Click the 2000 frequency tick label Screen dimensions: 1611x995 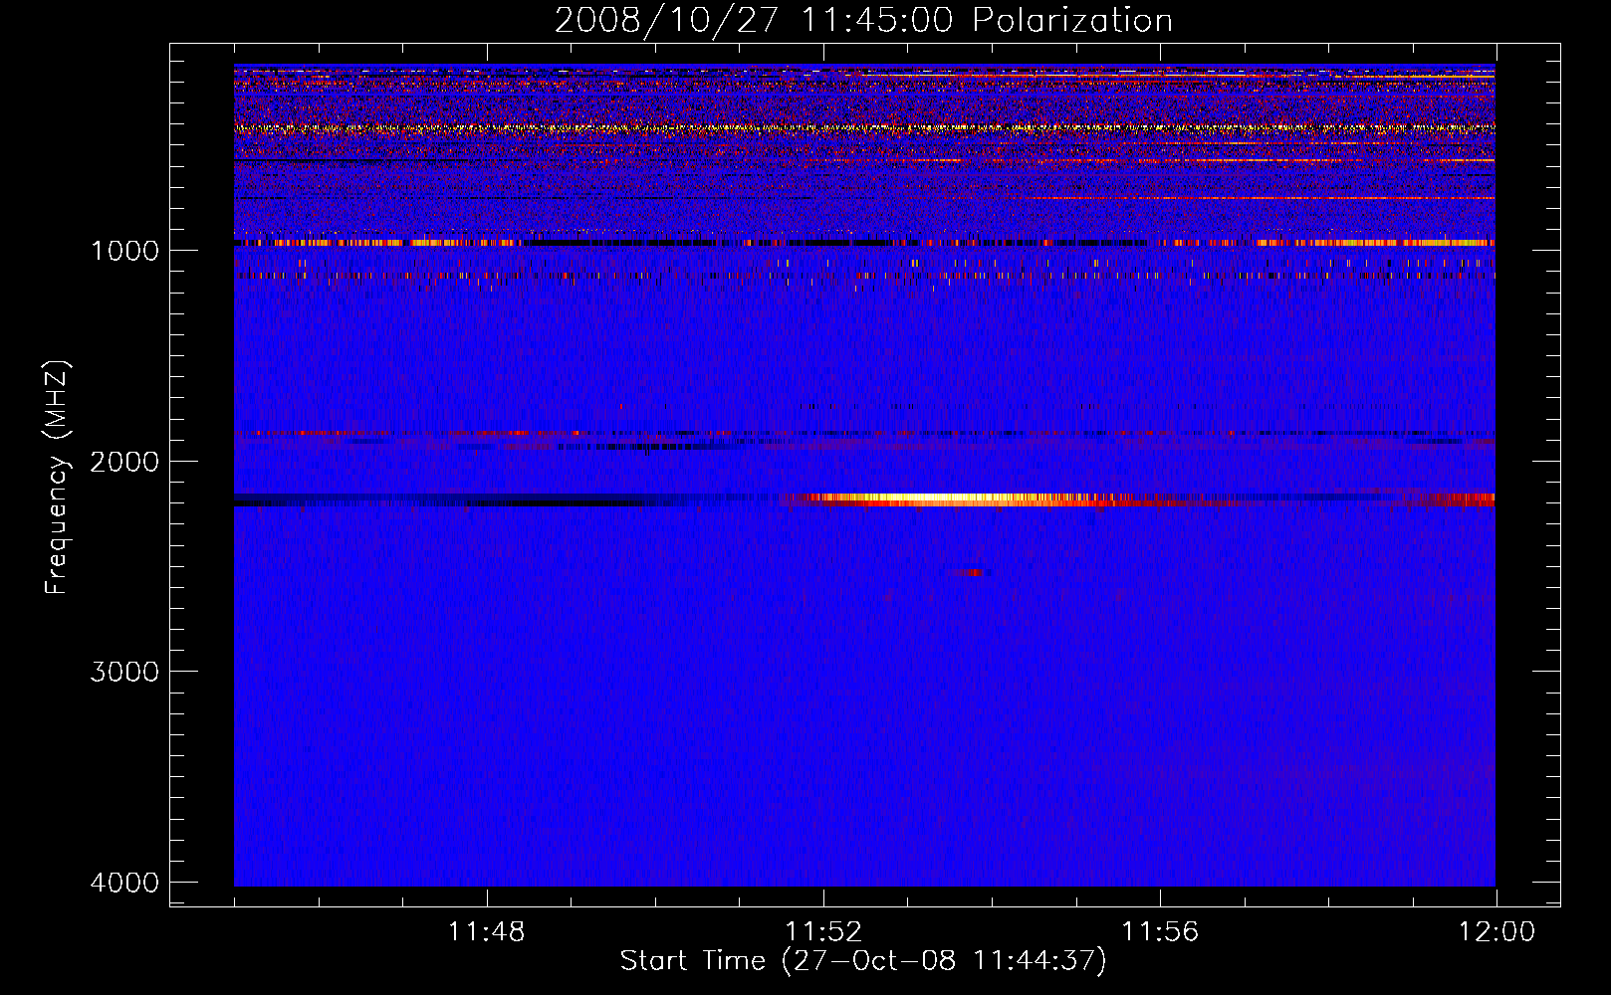pyautogui.click(x=124, y=461)
